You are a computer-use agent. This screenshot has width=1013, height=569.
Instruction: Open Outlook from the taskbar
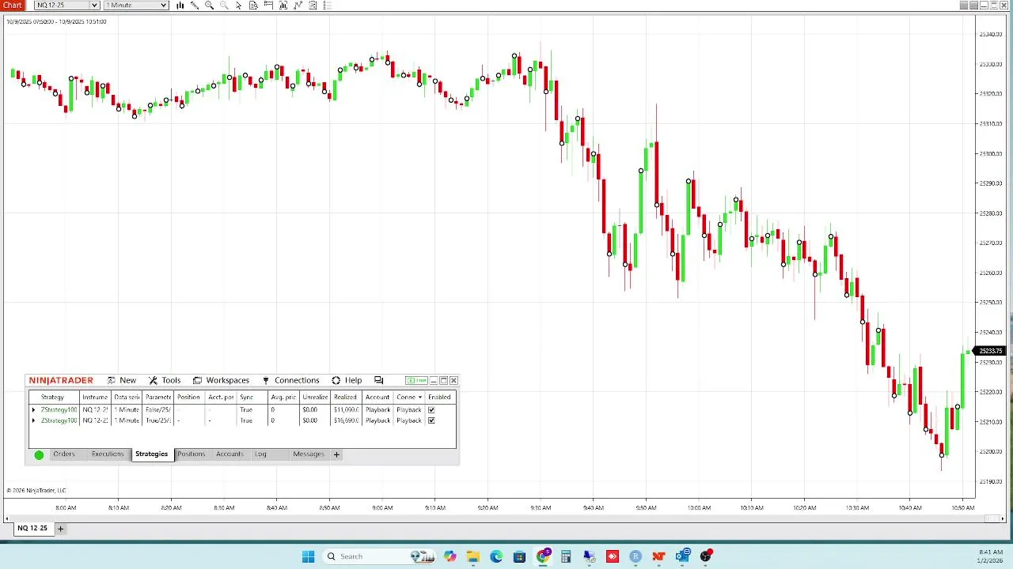pyautogui.click(x=683, y=556)
